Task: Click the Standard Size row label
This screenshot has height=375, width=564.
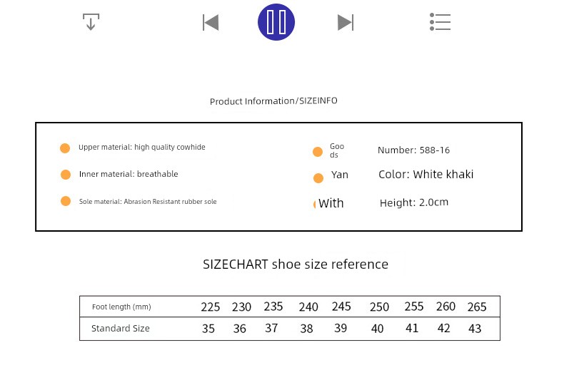Action: 121,329
